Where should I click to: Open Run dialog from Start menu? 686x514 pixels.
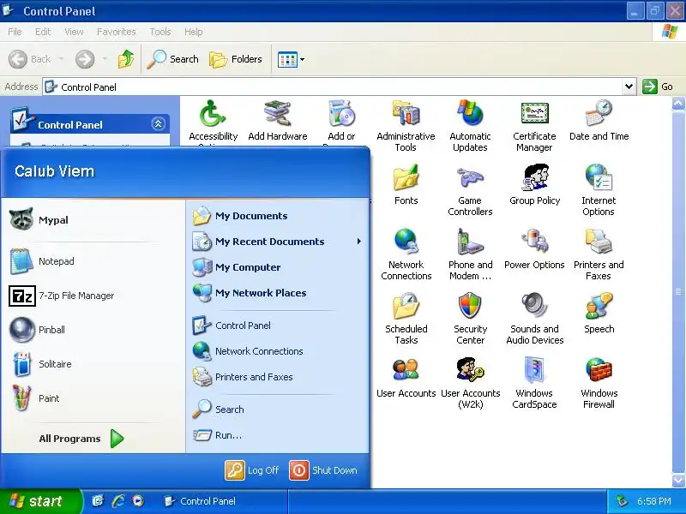tap(278, 435)
